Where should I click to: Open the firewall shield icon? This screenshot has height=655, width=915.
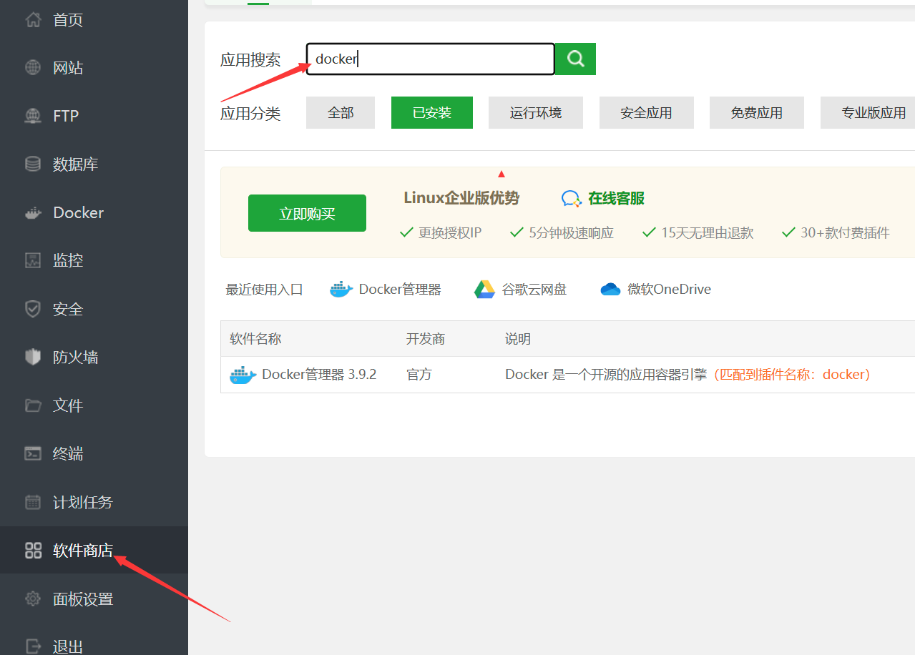coord(33,358)
